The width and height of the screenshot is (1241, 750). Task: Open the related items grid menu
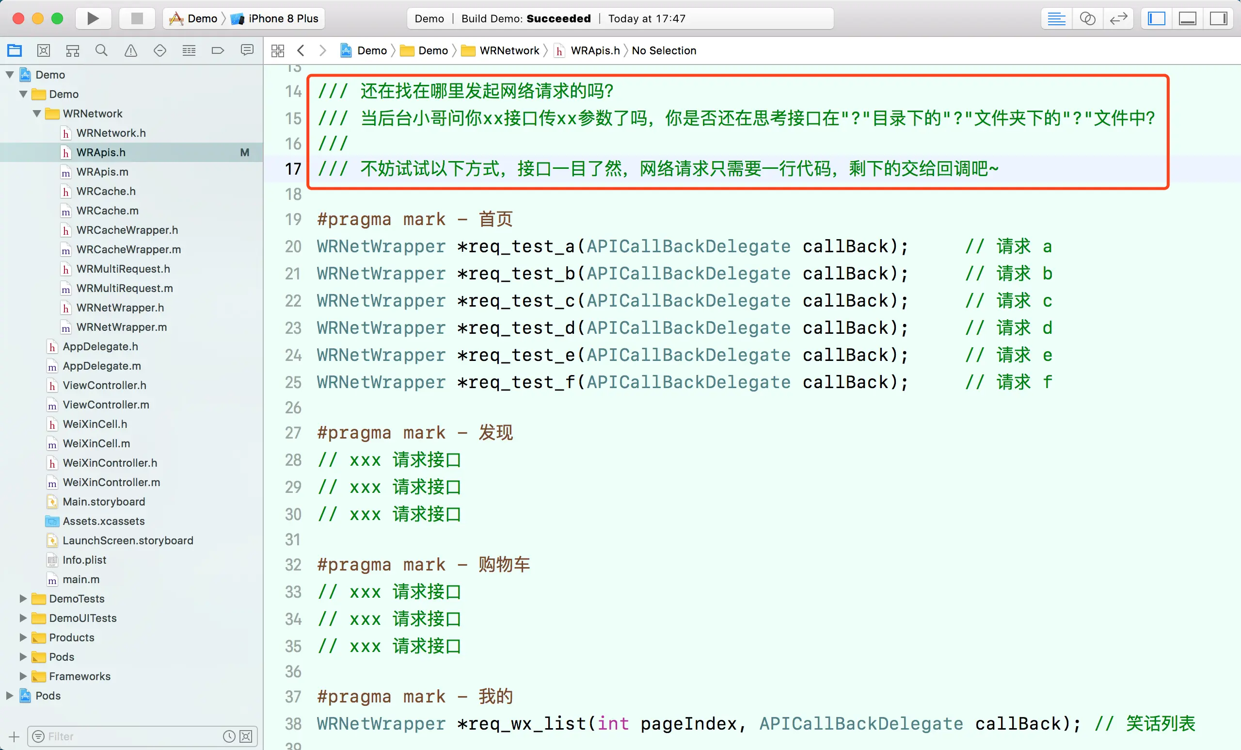(x=277, y=50)
